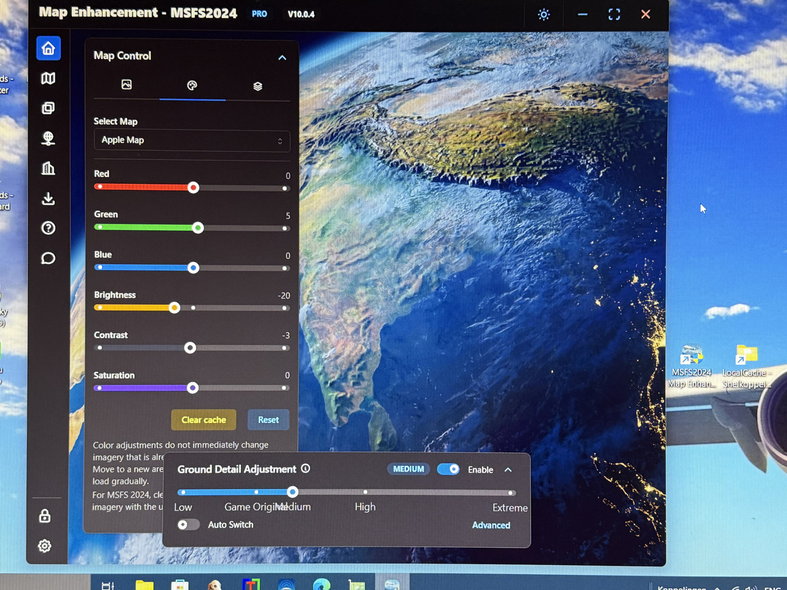Open the help question mark icon
787x590 pixels.
48,228
